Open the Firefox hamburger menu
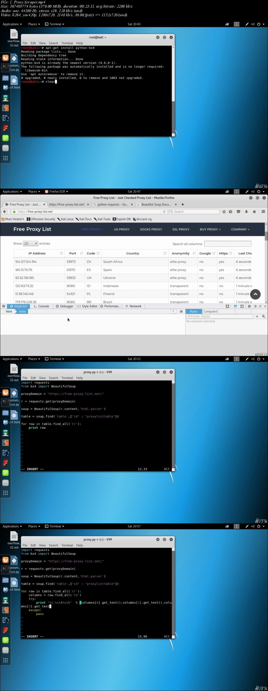This screenshot has width=268, height=691. tap(263, 212)
